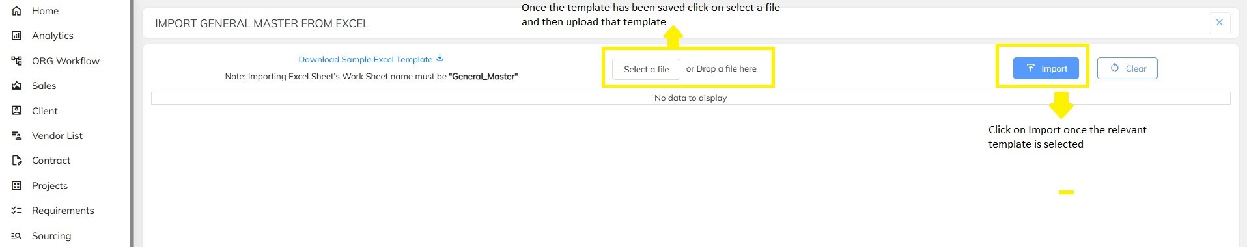Click the 'or Drop a file here' area
The width and height of the screenshot is (1247, 247).
point(721,69)
